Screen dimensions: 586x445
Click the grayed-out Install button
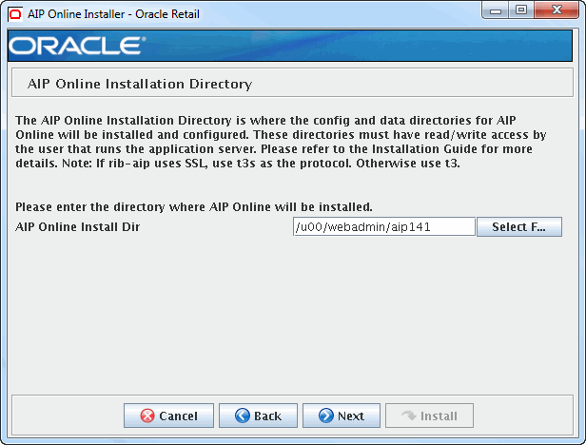[x=429, y=416]
